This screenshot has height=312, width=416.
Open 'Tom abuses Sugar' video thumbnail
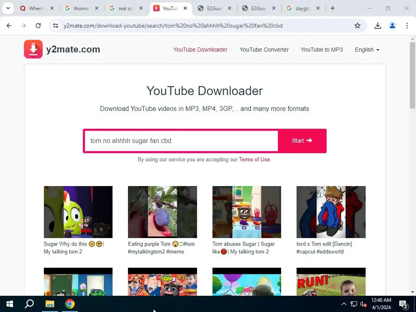pyautogui.click(x=247, y=212)
